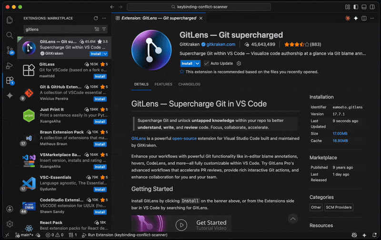Switch to the FEATURES tab
The image size is (381, 240).
[163, 84]
